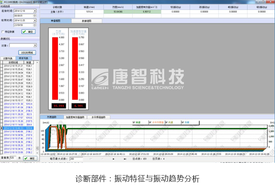Click the 转速 column header in sample list
Image resolution: width=275 pixels, height=185 pixels.
point(29,62)
